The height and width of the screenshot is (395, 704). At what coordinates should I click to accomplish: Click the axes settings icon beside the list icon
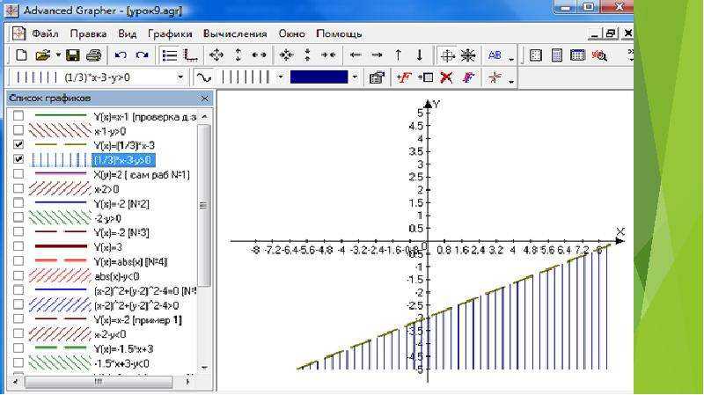click(191, 55)
